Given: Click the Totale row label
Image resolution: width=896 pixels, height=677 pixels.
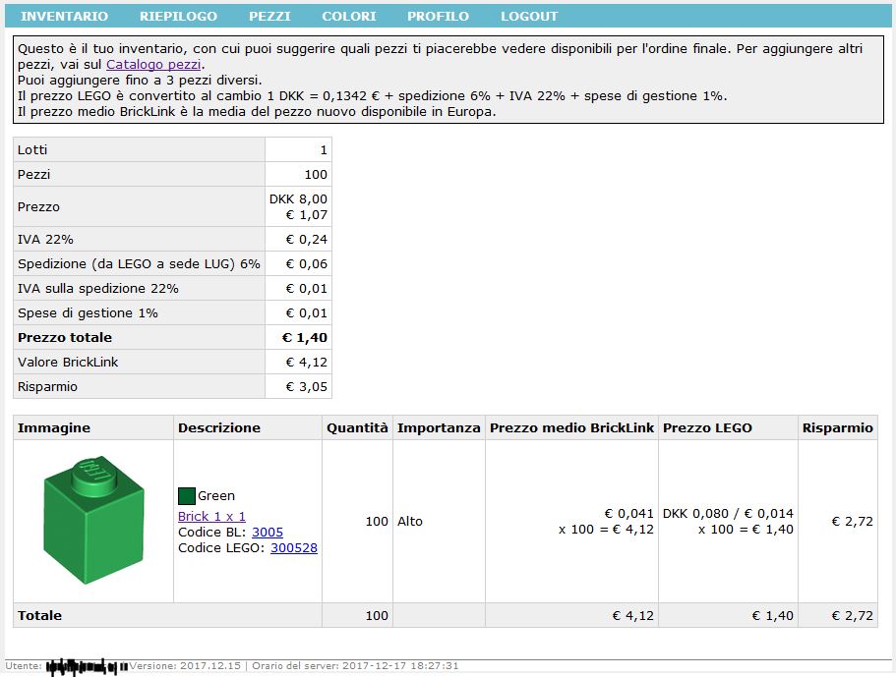Looking at the screenshot, I should (39, 615).
